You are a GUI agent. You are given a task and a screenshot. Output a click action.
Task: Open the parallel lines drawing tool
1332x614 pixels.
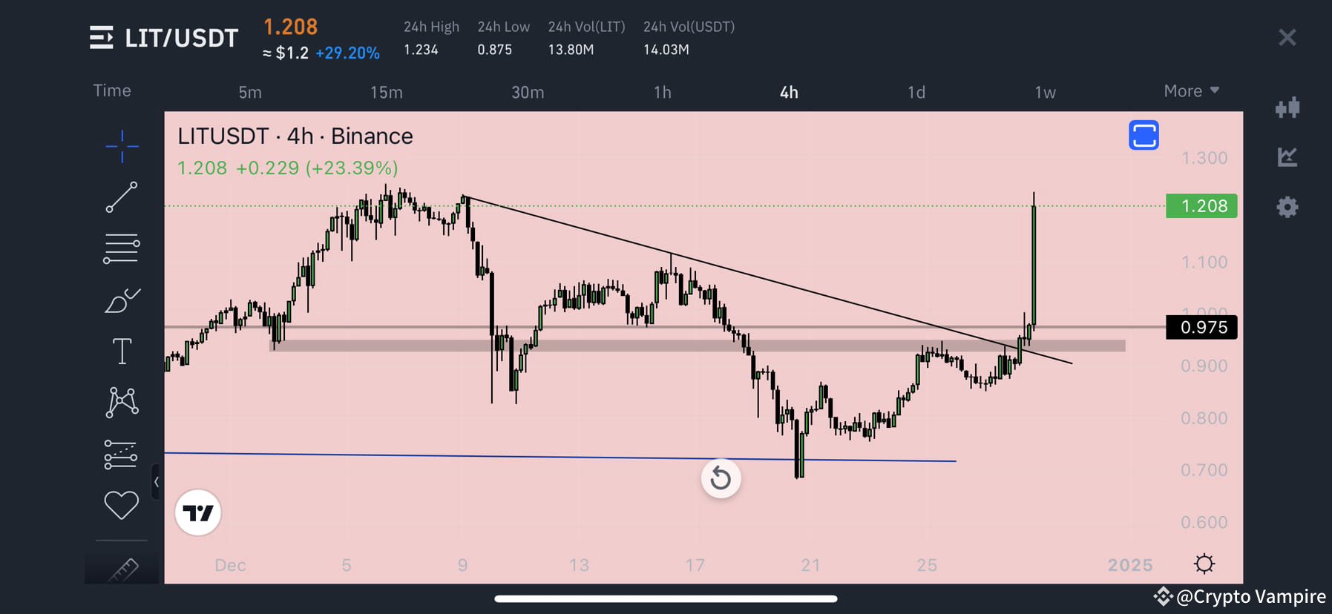(121, 248)
